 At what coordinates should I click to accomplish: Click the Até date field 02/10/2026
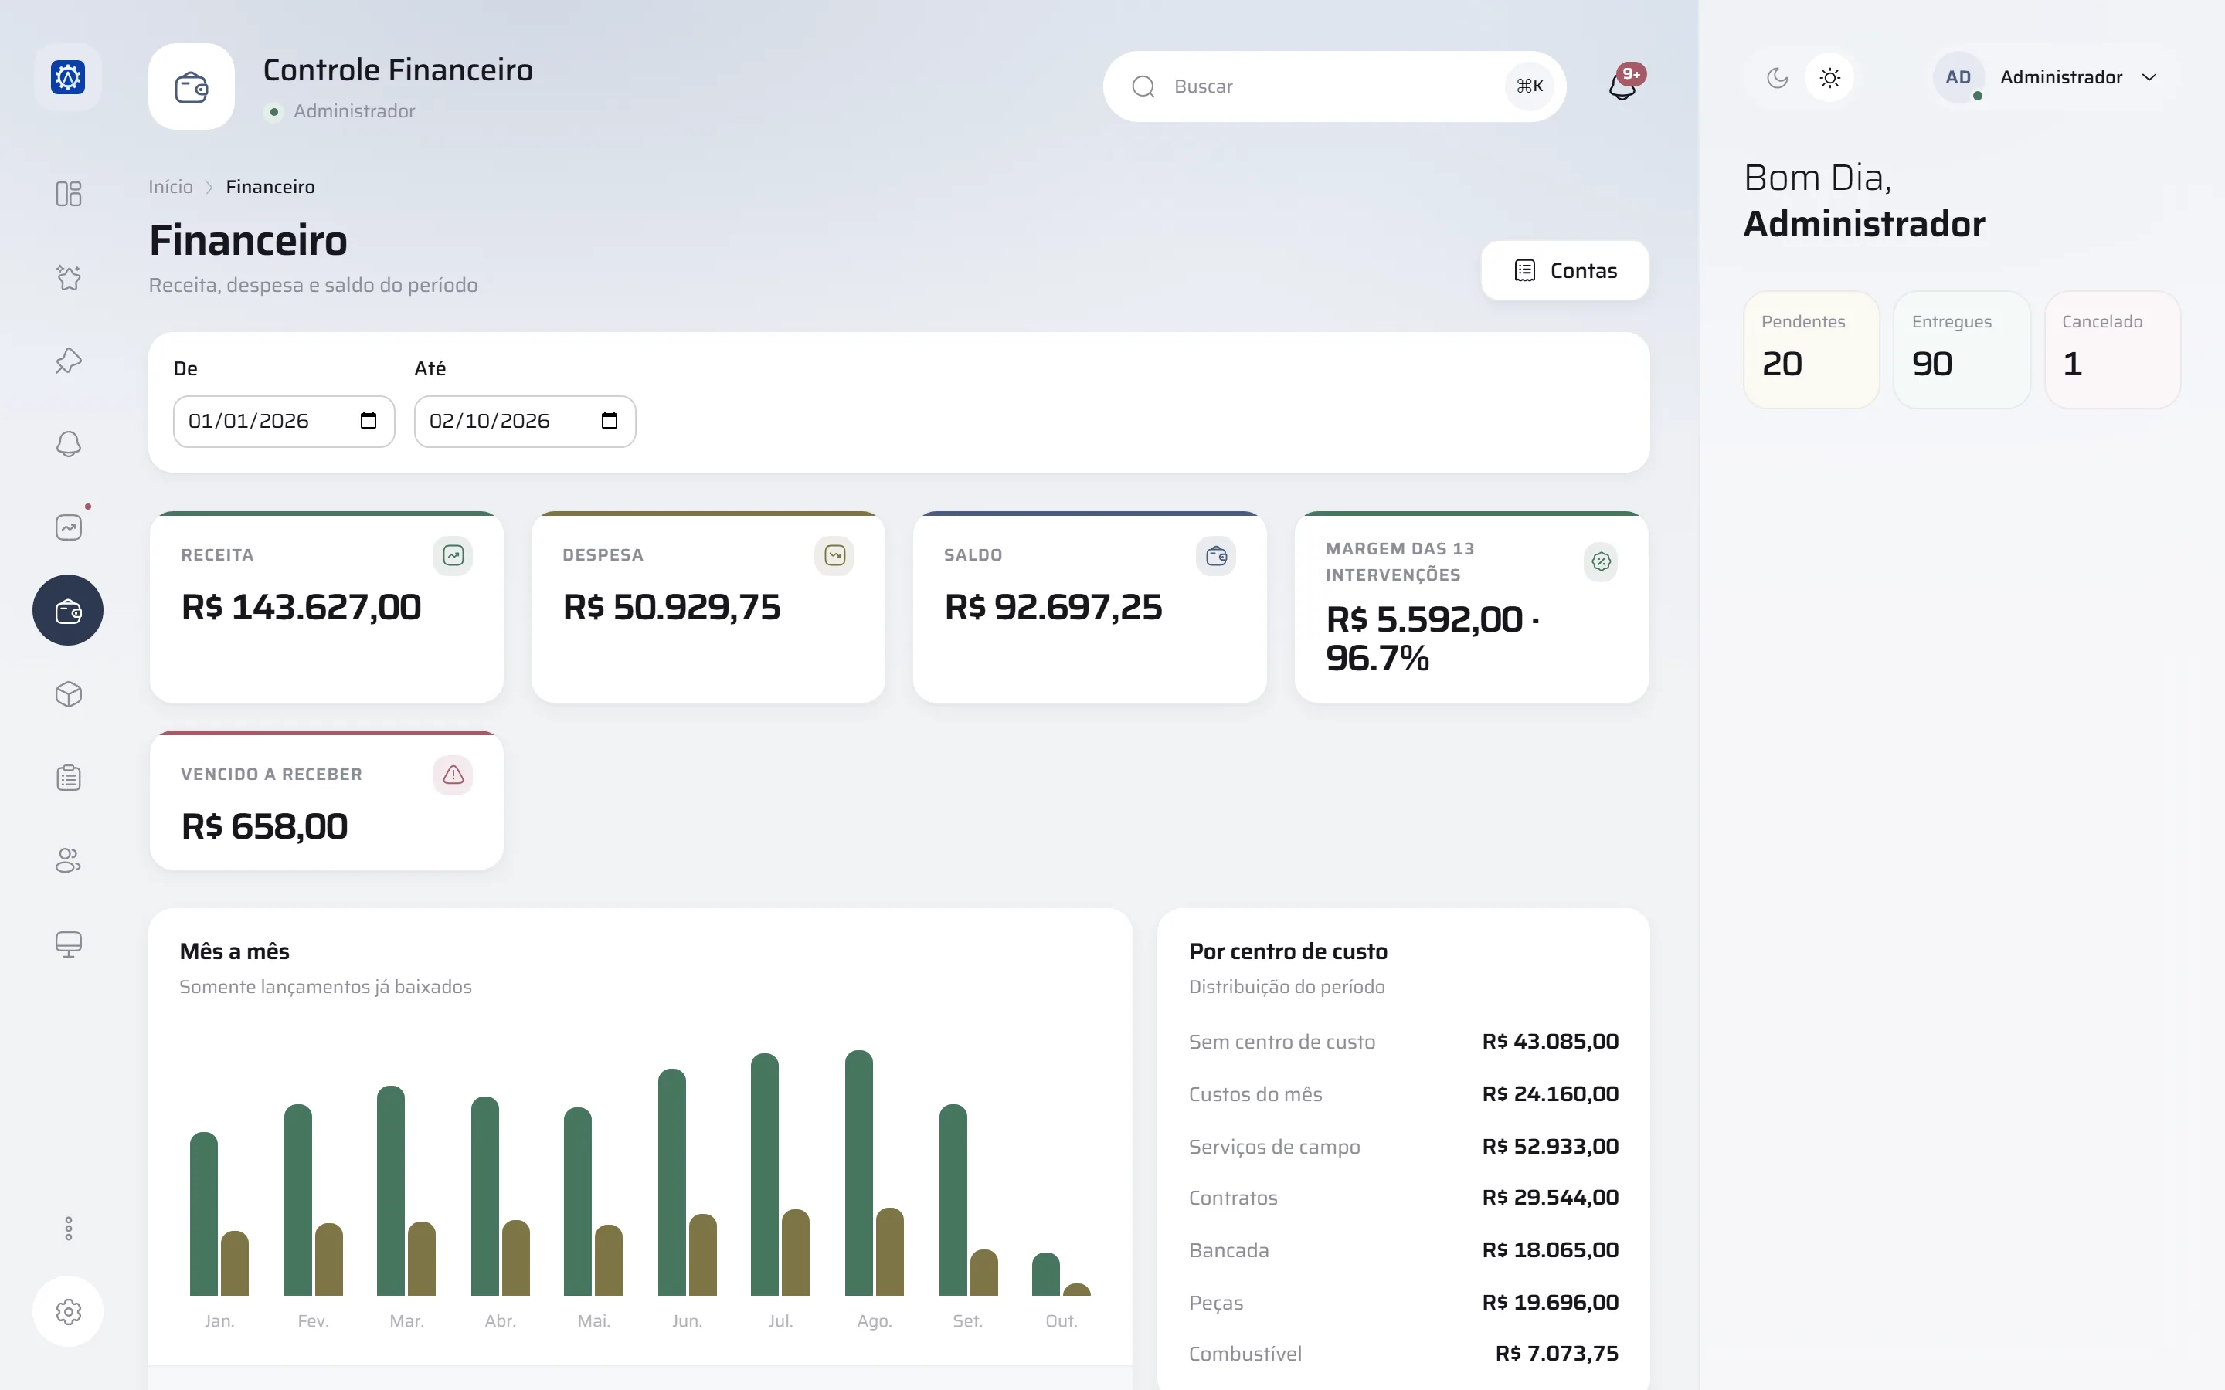click(525, 421)
